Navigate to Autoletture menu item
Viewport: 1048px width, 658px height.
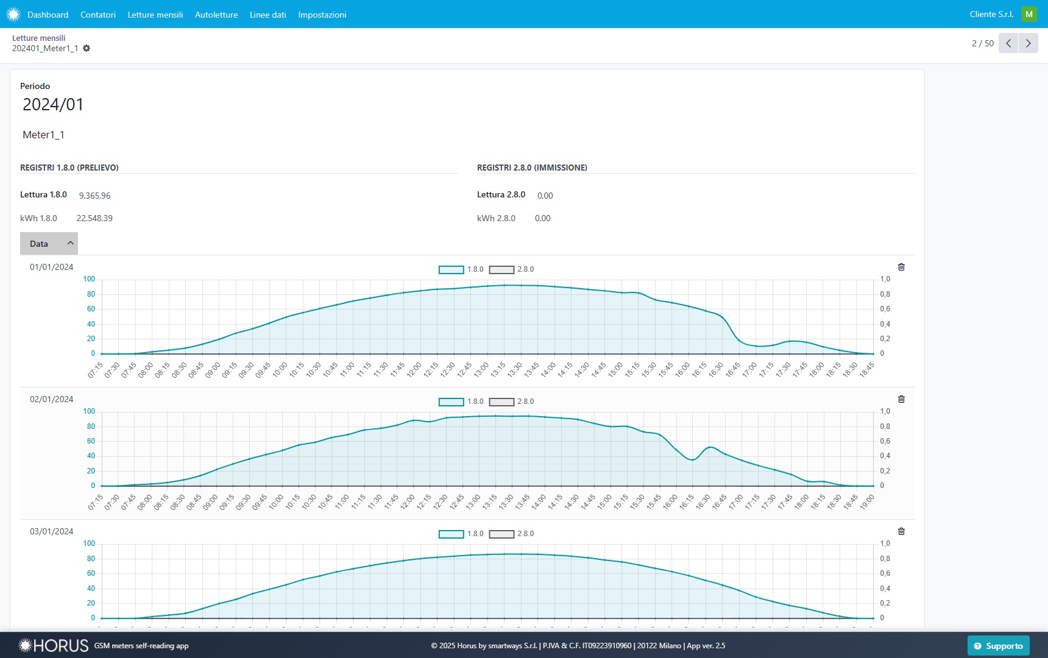click(x=216, y=15)
